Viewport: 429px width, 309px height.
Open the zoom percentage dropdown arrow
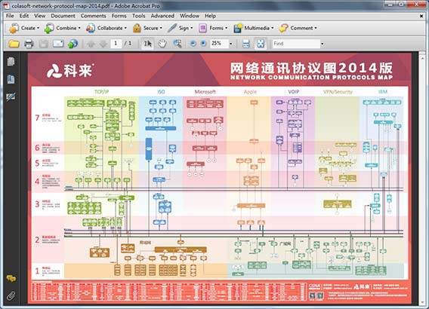pos(231,44)
